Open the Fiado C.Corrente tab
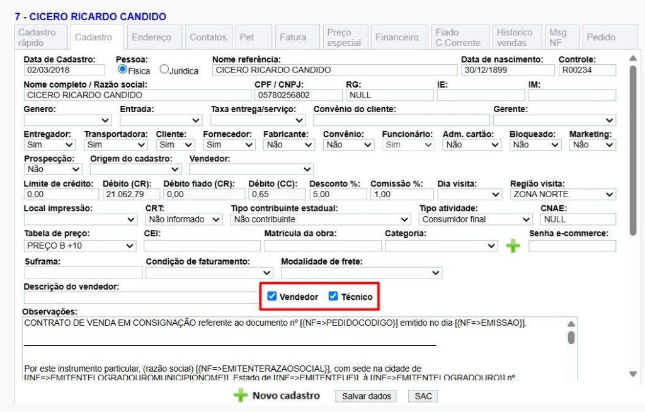 [460, 37]
